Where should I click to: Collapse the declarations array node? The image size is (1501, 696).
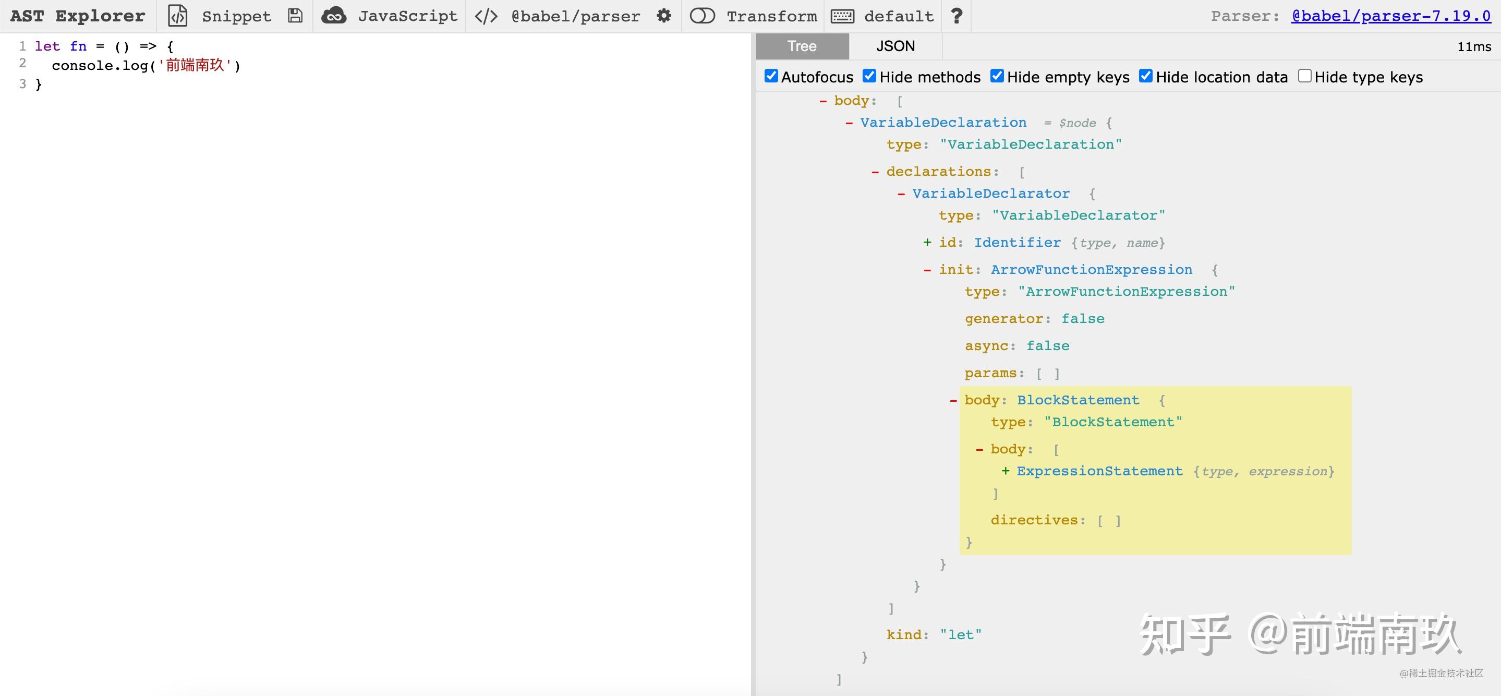tap(875, 172)
